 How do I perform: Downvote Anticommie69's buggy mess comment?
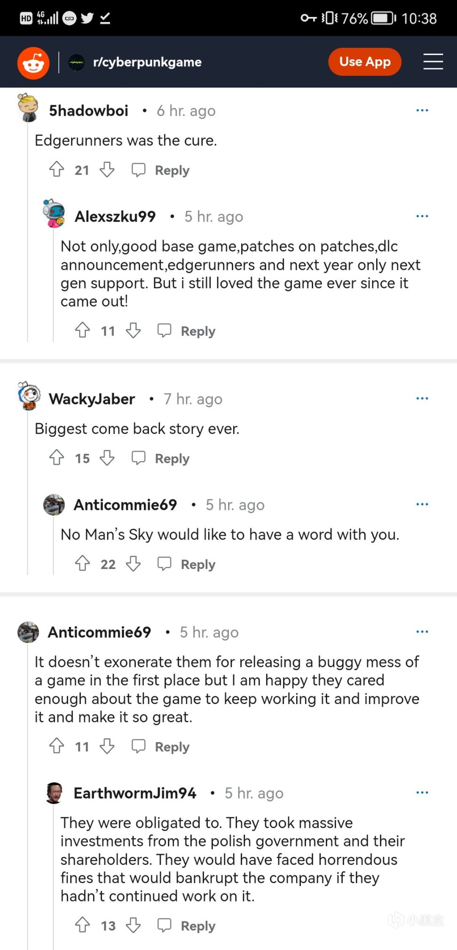point(107,746)
